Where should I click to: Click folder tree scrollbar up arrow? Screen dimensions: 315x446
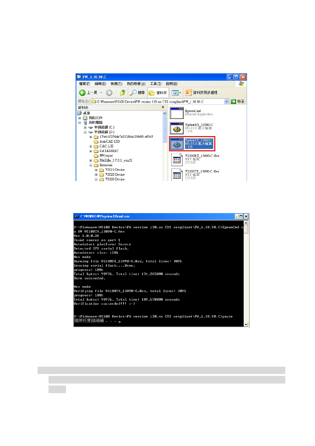[165, 113]
